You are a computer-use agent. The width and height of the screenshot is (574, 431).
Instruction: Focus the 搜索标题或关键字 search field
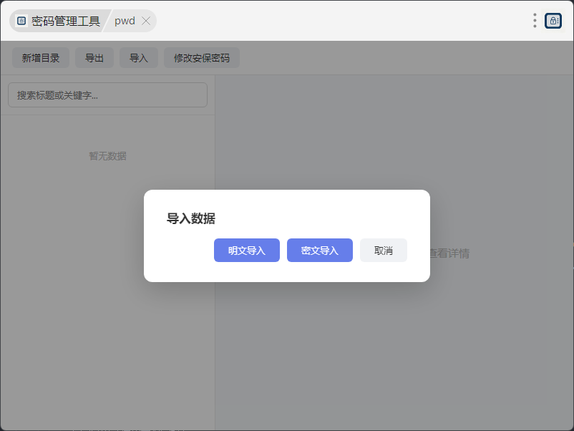tap(107, 95)
